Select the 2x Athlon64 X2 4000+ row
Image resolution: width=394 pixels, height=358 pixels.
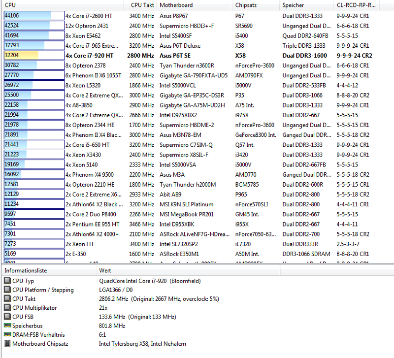(191, 234)
